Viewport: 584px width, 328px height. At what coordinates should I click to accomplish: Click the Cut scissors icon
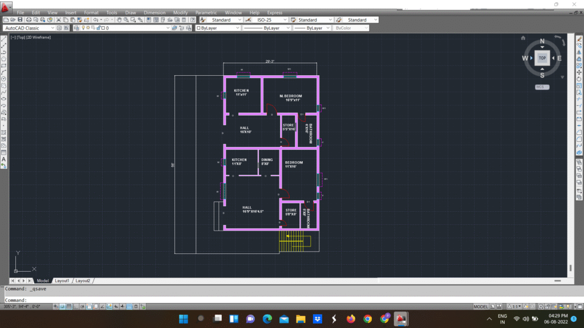[x=59, y=20]
